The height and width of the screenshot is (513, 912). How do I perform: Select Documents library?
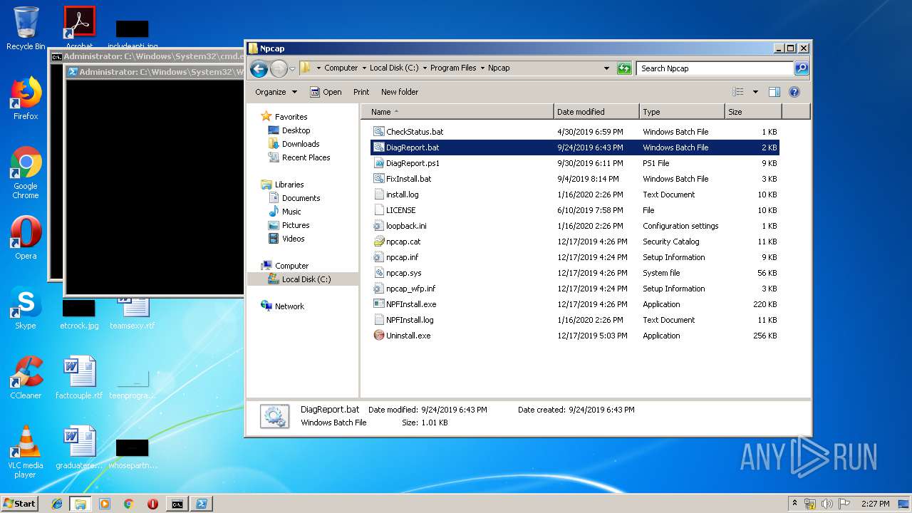click(x=294, y=198)
